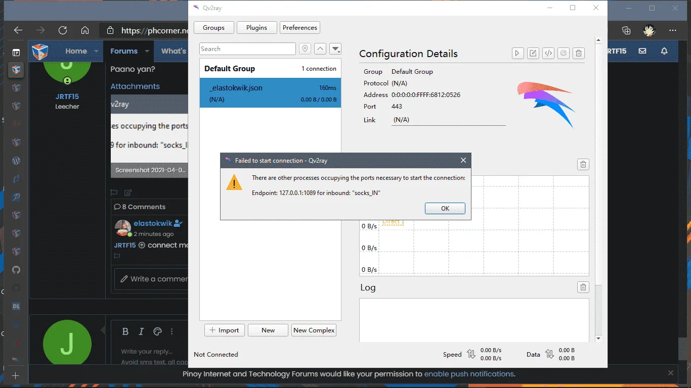Screen dimensions: 691x388
Task: Click the locate connection pin icon
Action: pos(305,49)
